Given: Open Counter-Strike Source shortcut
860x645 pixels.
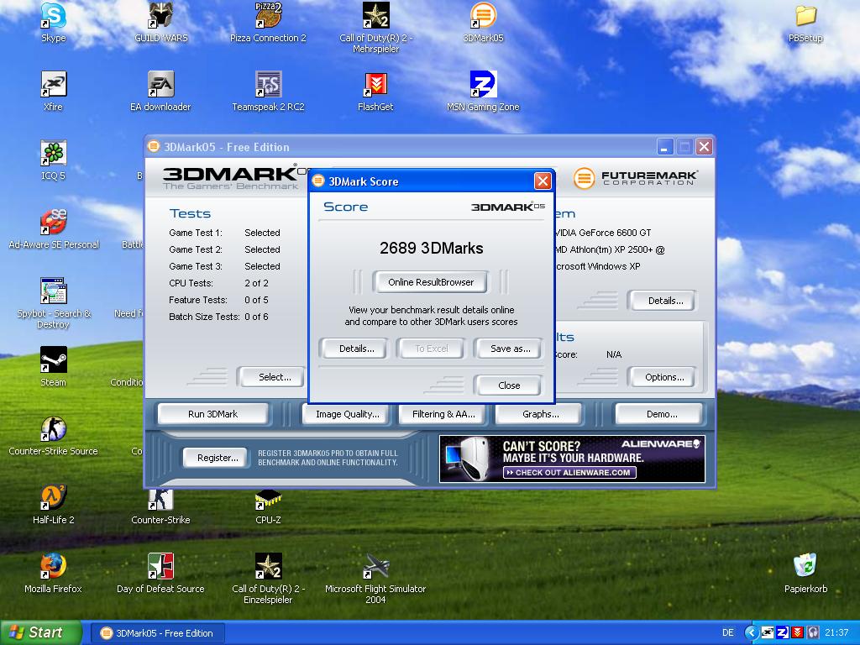Looking at the screenshot, I should click(53, 429).
